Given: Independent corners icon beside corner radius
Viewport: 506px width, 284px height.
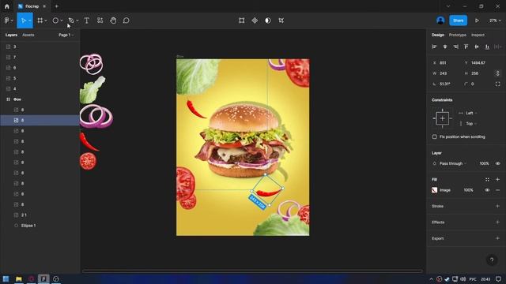Looking at the screenshot, I should point(497,84).
